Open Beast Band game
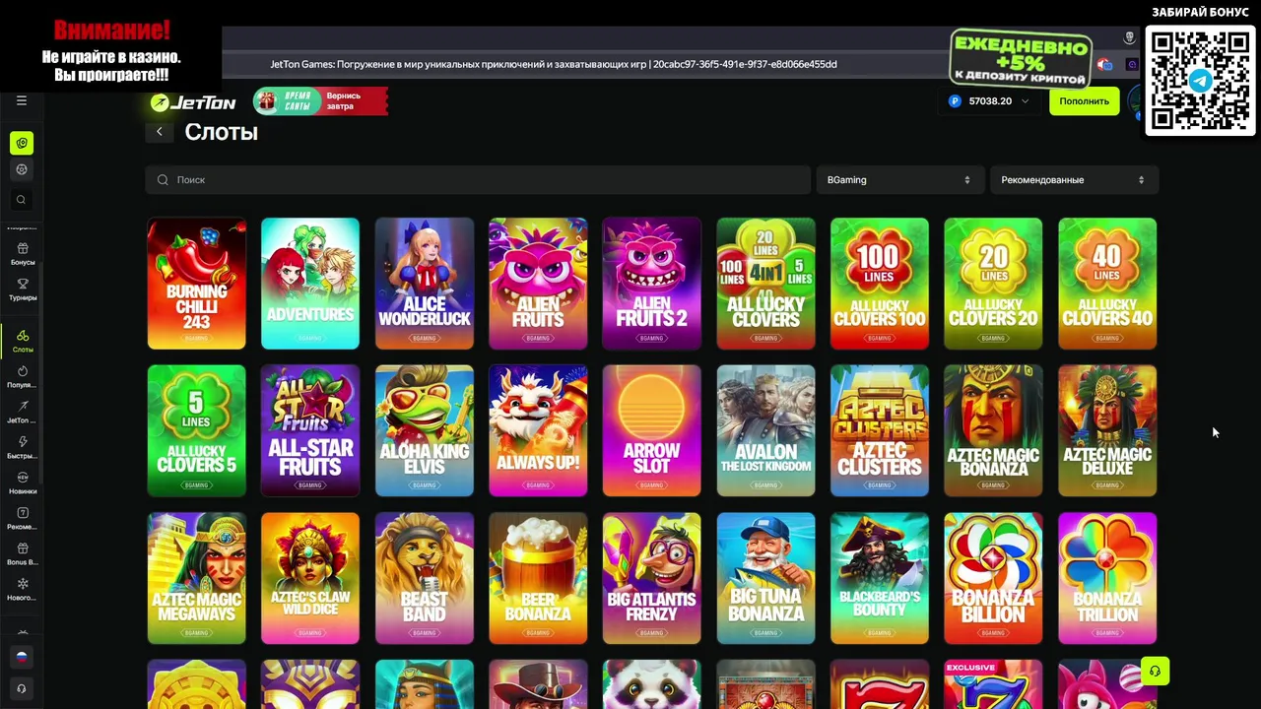This screenshot has width=1261, height=709. click(425, 578)
